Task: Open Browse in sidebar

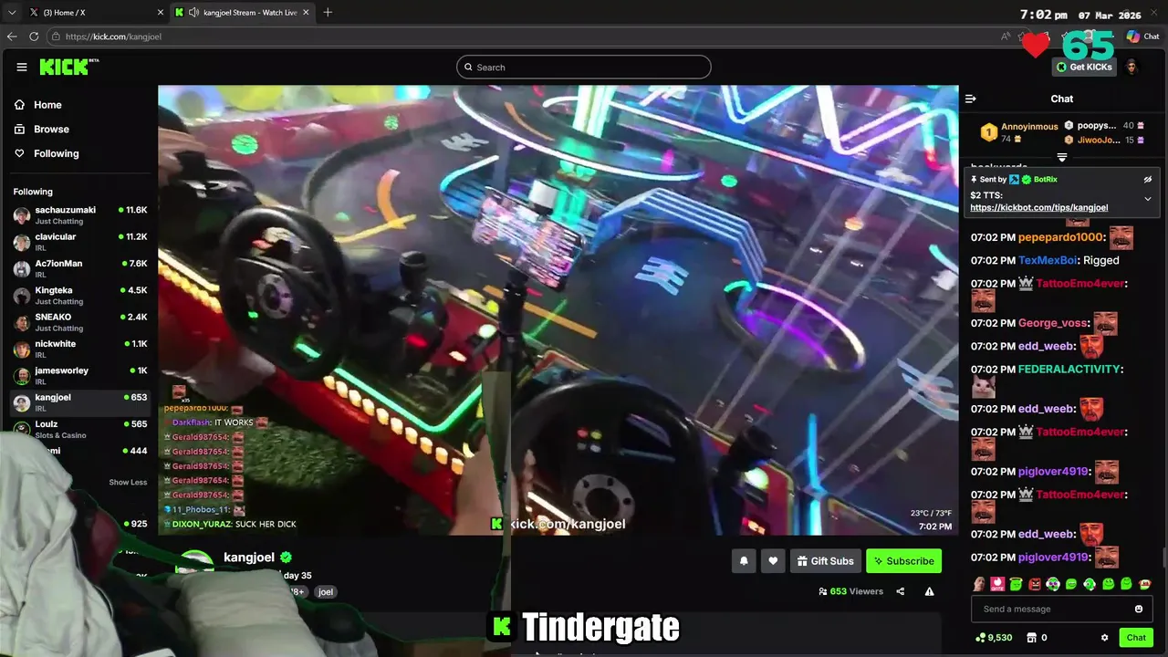Action: (x=51, y=129)
